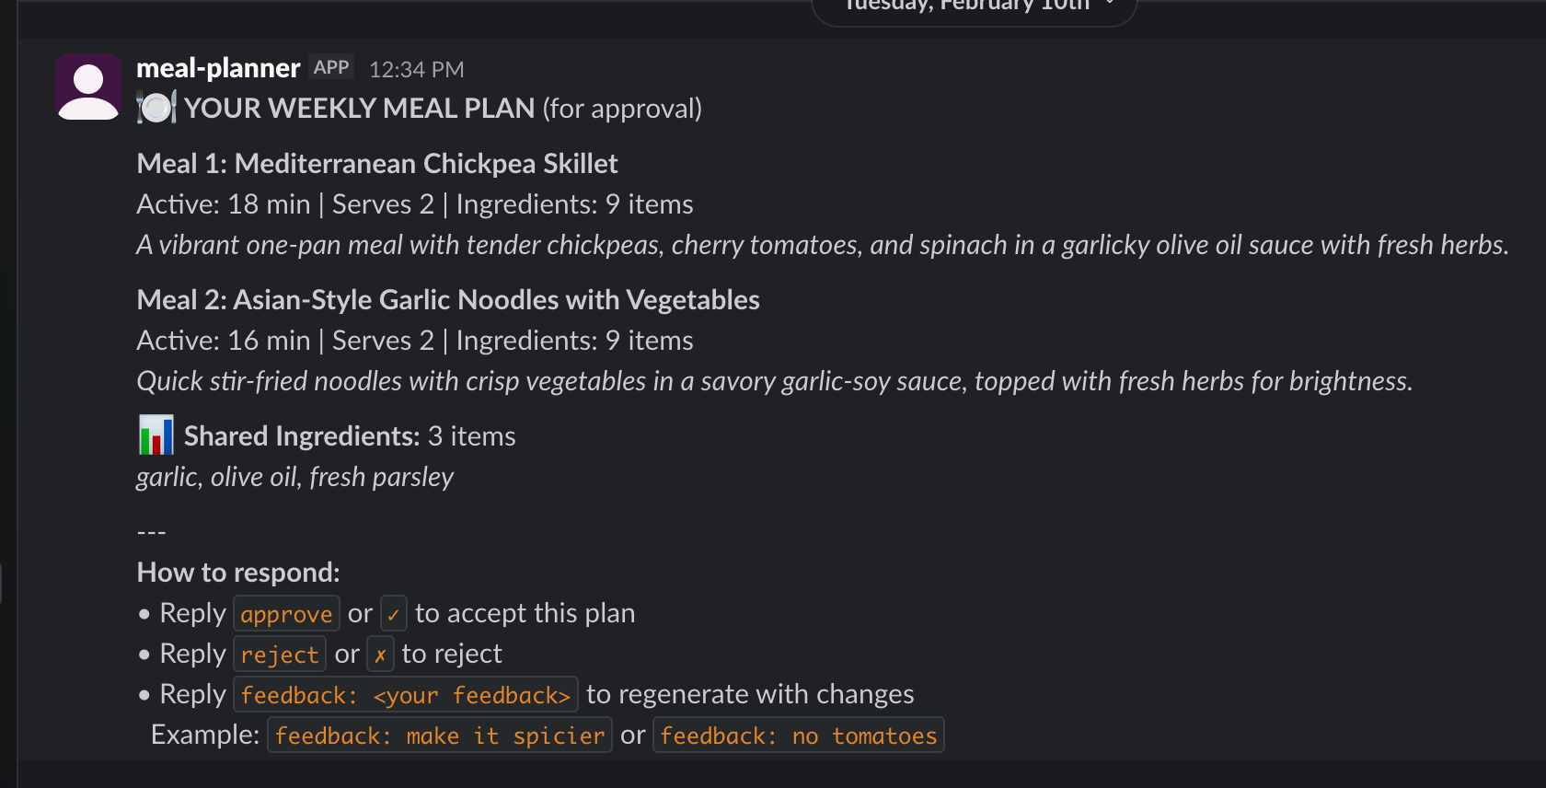Viewport: 1546px width, 788px height.
Task: Click the meal-planner bot avatar
Action: point(87,86)
